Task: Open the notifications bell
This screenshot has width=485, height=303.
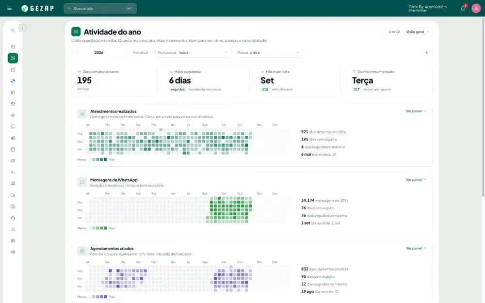Action: (x=463, y=8)
